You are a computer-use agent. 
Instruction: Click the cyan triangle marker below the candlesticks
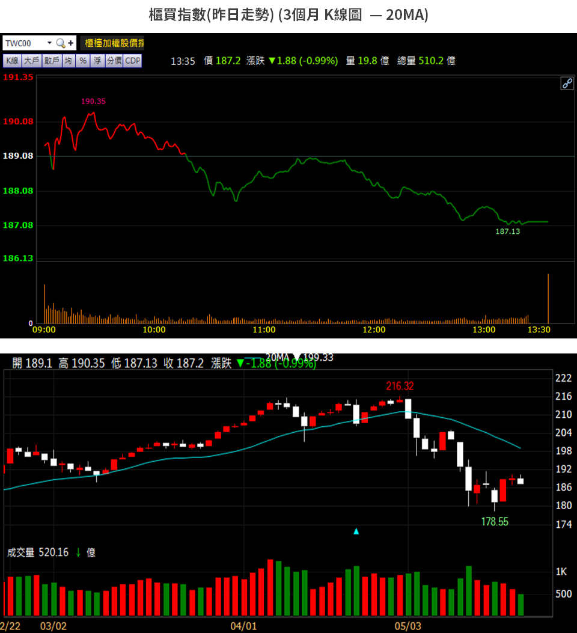356,531
